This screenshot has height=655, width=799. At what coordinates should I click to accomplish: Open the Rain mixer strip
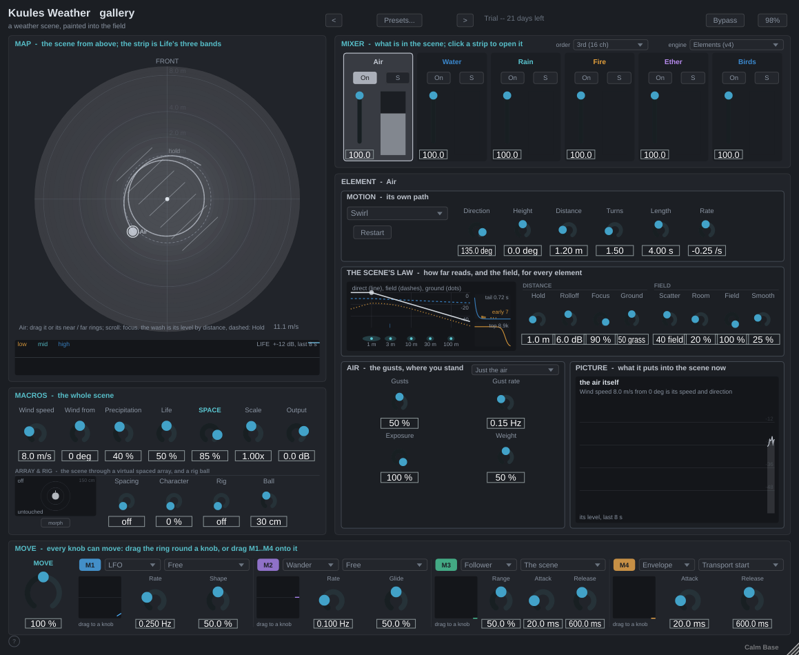click(525, 107)
